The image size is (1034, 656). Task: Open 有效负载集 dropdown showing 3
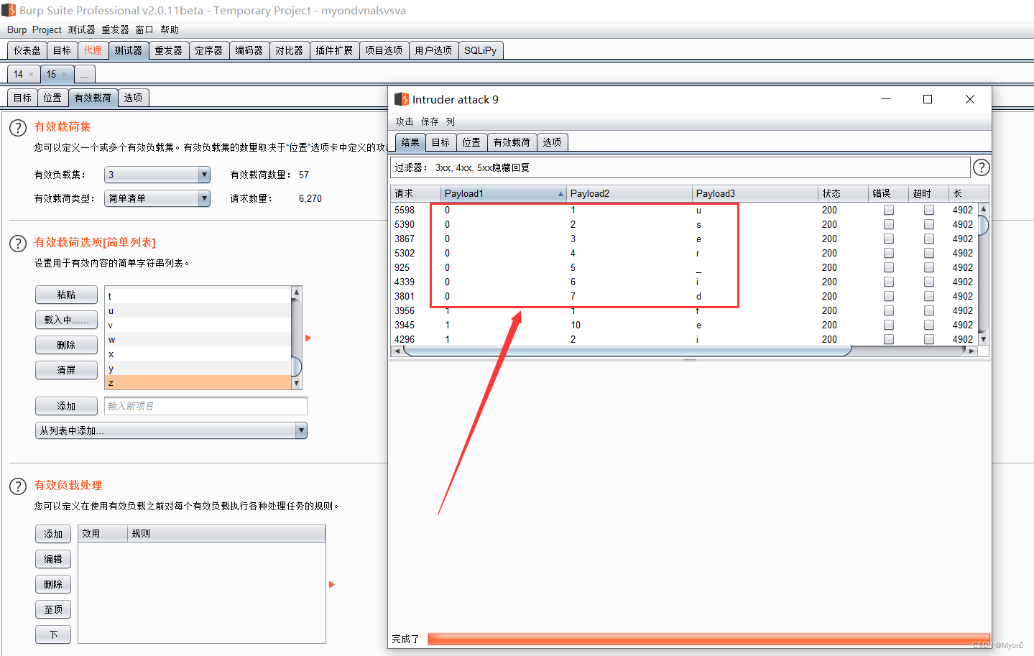click(x=157, y=175)
